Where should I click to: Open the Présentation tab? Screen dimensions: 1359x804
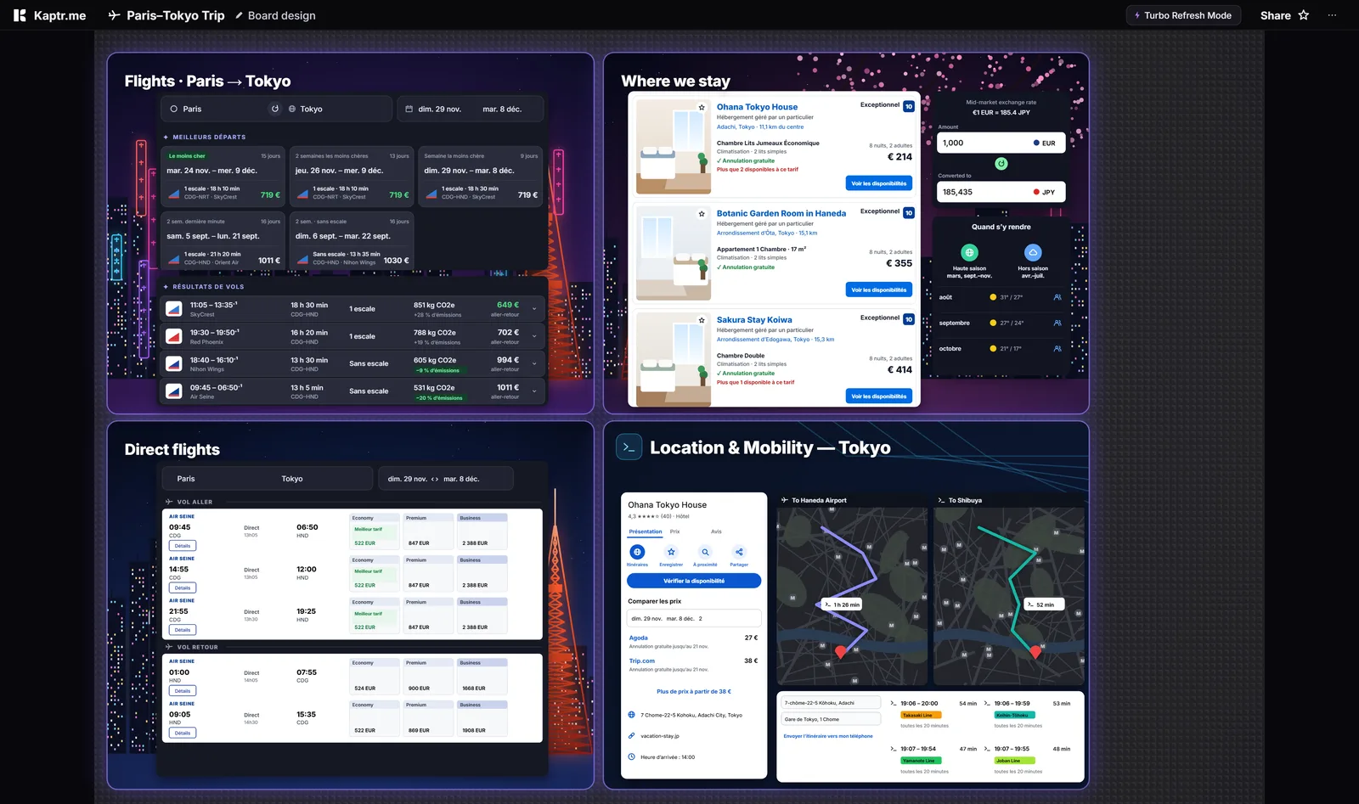(x=646, y=531)
